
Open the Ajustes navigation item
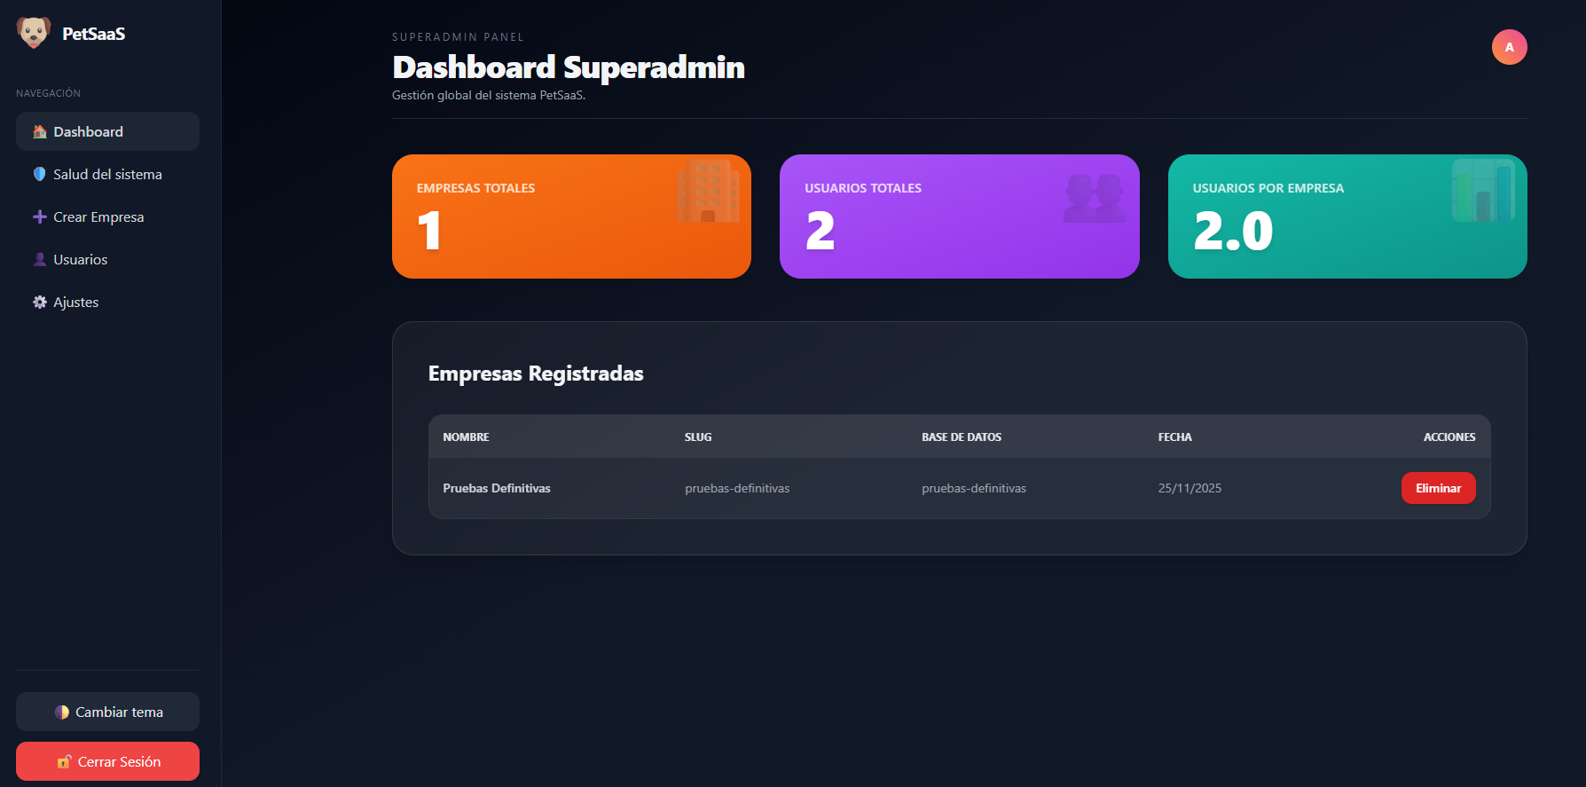[x=76, y=303]
